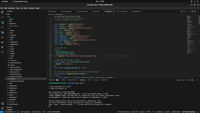This screenshot has width=200, height=113.
Task: Open remote window indicator in status bar
Action: tap(1, 112)
